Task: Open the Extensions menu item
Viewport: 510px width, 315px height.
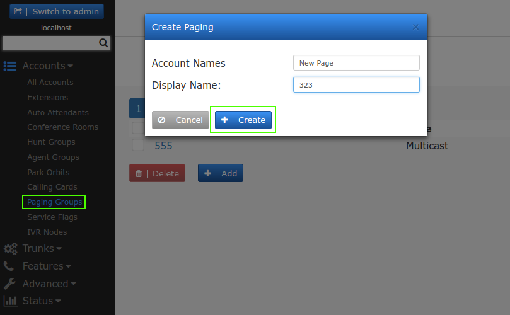Action: click(47, 98)
